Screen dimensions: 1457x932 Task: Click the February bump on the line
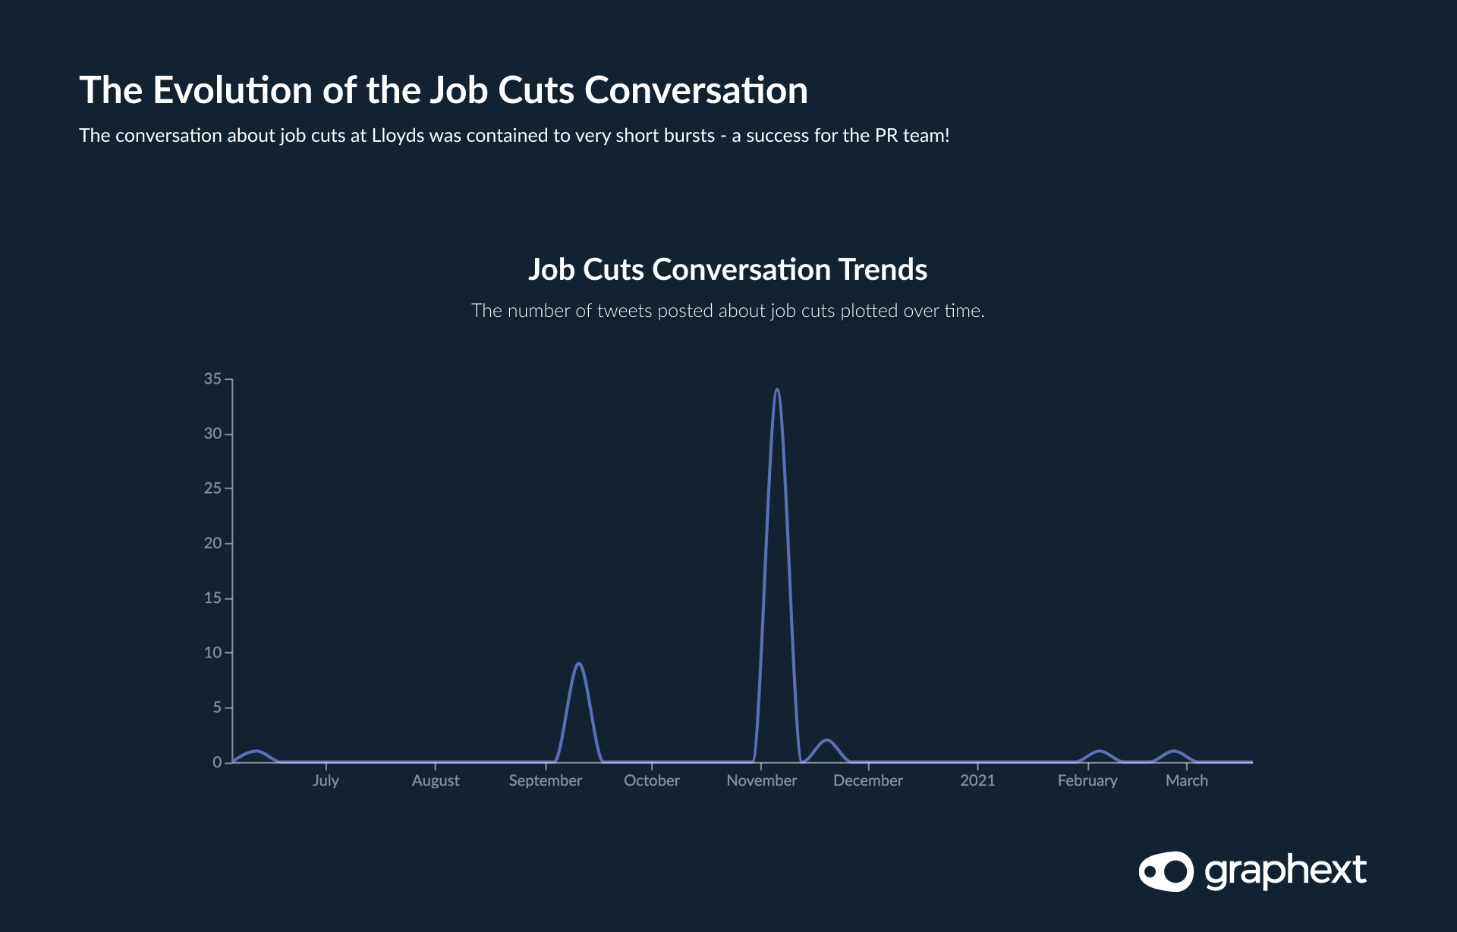point(1099,751)
